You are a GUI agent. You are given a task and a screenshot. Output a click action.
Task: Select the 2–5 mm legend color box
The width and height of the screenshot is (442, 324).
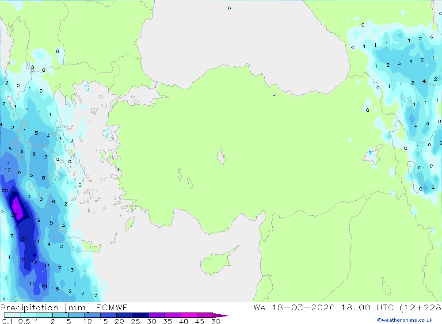tap(60, 315)
